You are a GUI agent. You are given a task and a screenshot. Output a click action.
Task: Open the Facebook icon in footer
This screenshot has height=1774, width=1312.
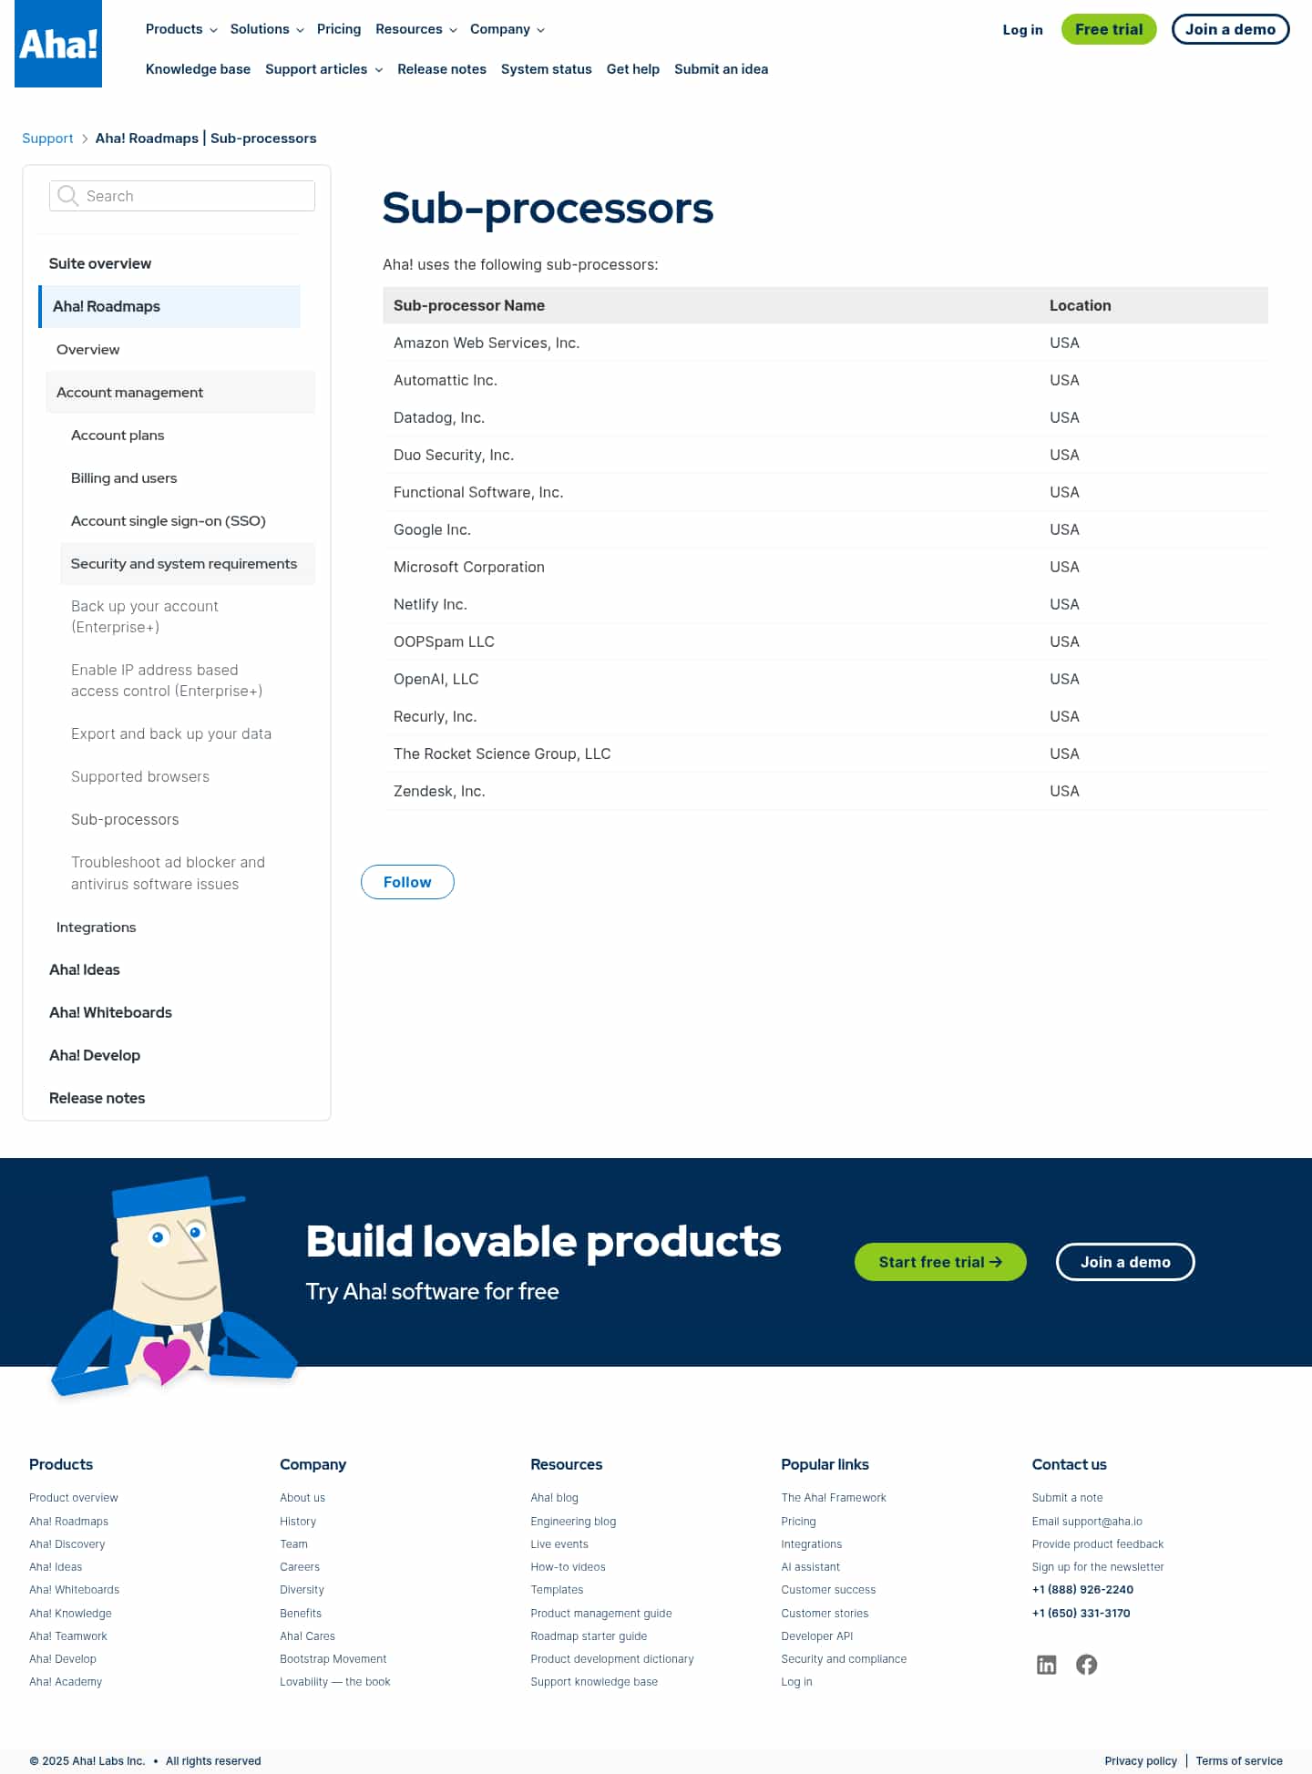pyautogui.click(x=1086, y=1665)
